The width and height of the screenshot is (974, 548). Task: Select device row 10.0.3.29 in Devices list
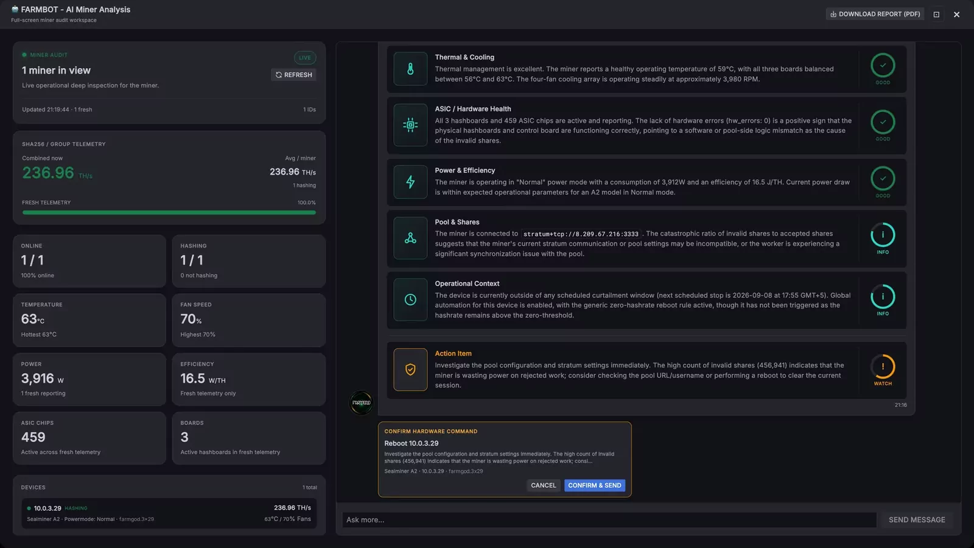[x=169, y=513]
